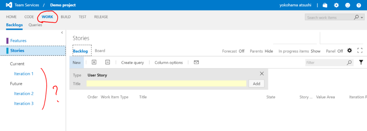Open the search work items dropdown arrow
Screen dimensions: 367x131
pyautogui.click(x=362, y=18)
